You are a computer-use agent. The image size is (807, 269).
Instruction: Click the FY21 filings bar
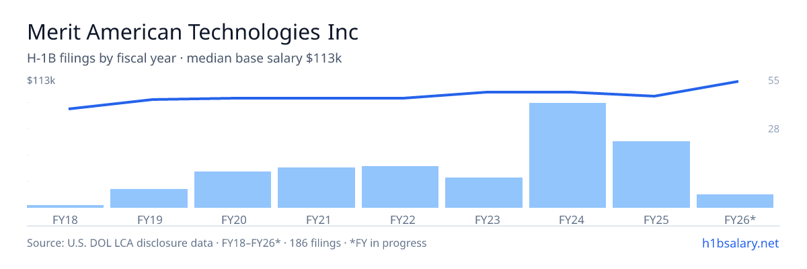316,188
